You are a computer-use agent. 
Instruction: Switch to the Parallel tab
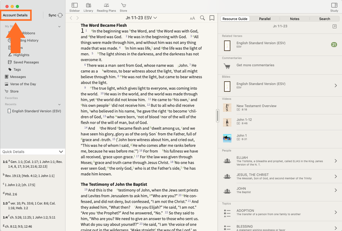(265, 19)
